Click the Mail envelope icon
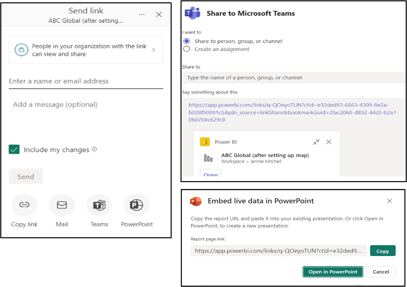 click(62, 205)
